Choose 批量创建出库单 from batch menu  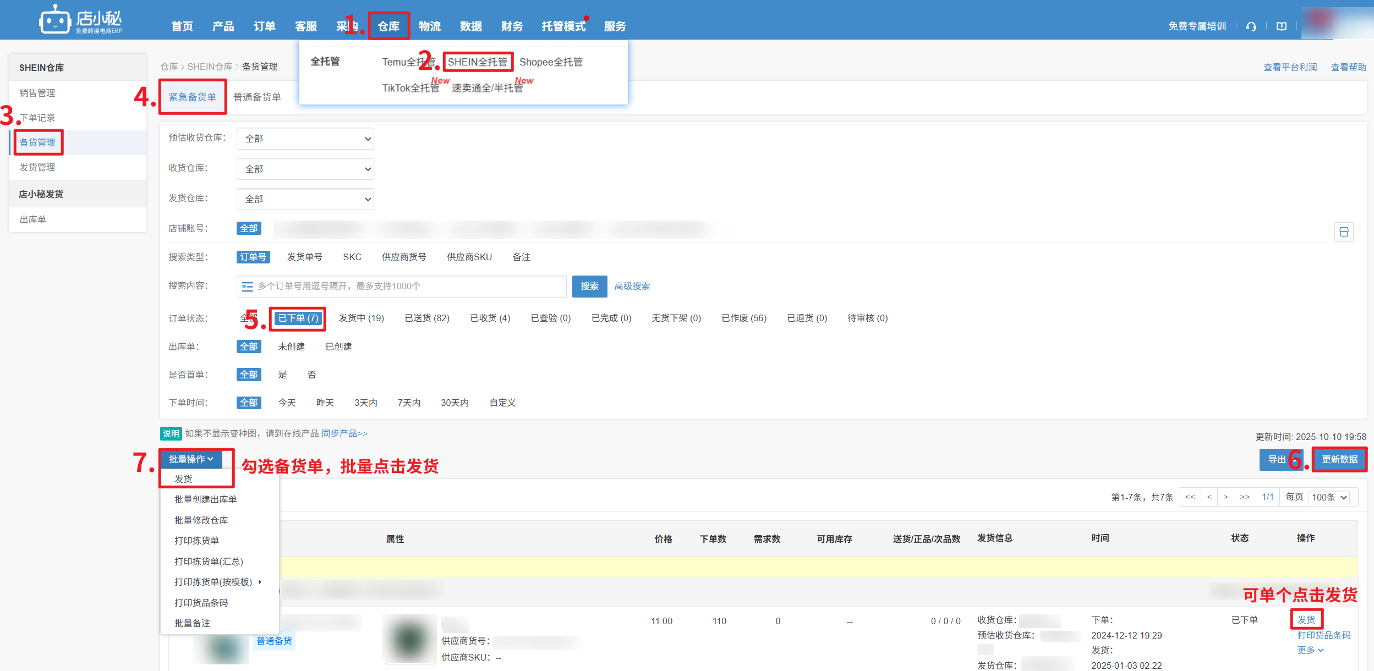click(x=205, y=499)
